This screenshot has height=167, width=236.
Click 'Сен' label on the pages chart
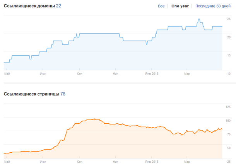click(x=80, y=162)
